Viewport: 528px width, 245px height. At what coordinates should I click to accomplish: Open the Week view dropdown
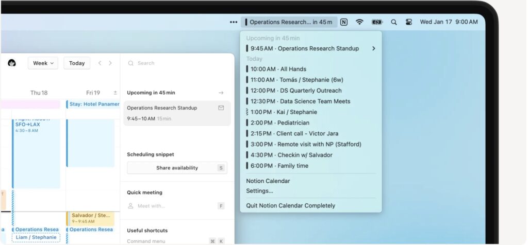pyautogui.click(x=43, y=63)
